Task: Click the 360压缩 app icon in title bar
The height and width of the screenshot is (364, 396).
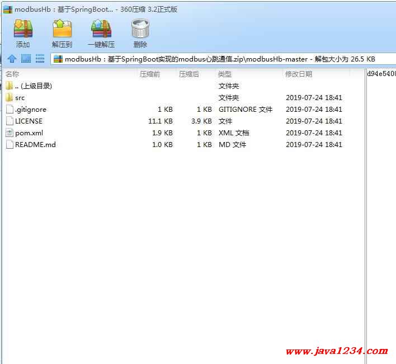Action: coord(8,10)
